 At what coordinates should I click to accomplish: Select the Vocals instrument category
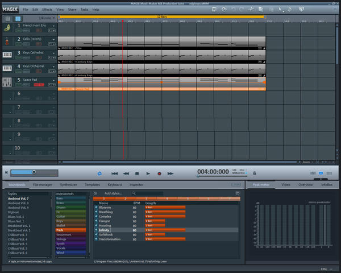pos(70,248)
